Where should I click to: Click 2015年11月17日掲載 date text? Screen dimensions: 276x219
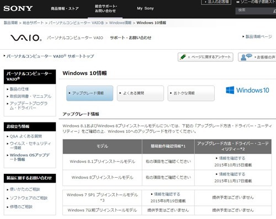click(233, 181)
